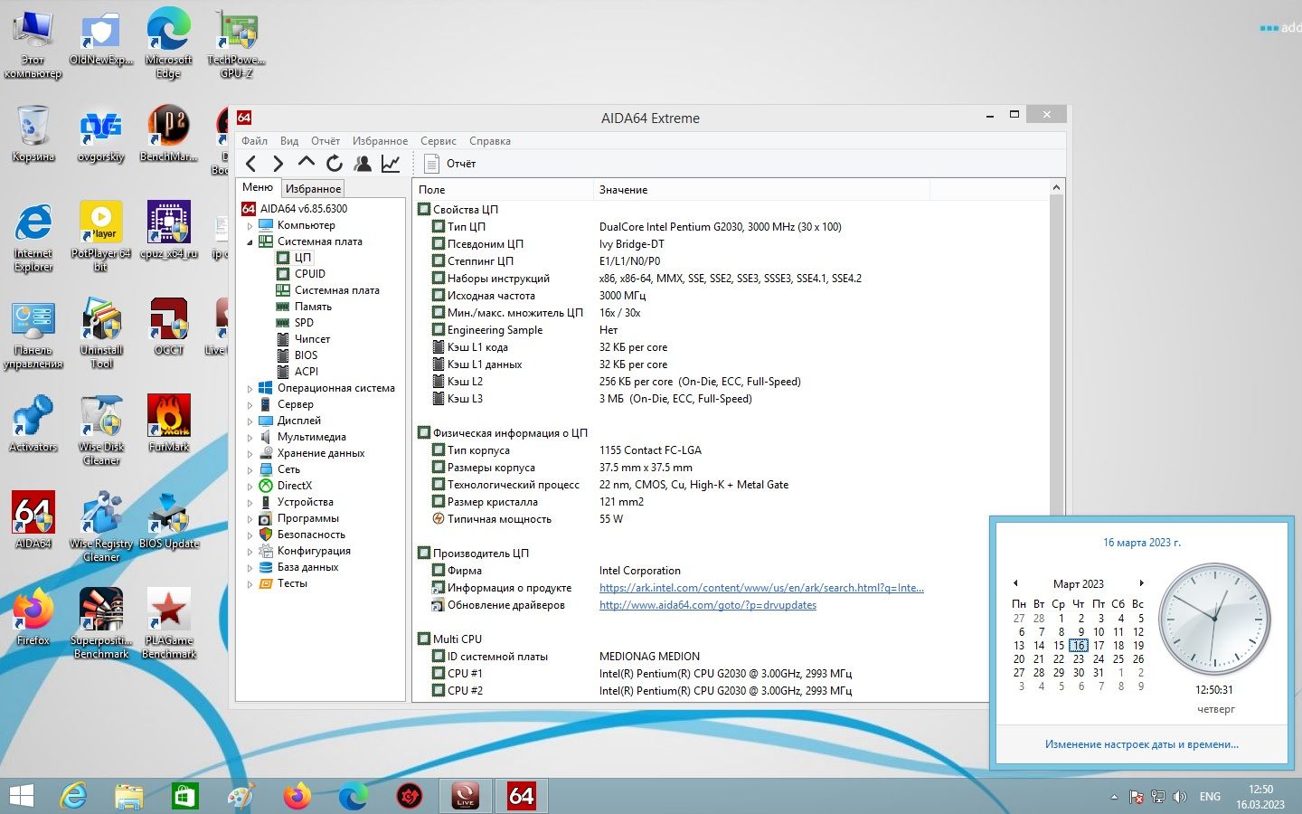Select the Superposition Benchmark desktop icon
The height and width of the screenshot is (814, 1302).
(101, 623)
